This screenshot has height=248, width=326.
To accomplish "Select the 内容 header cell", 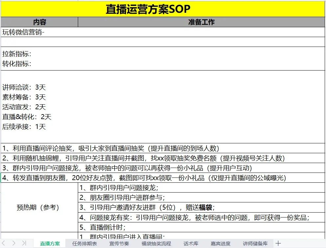I will [x=39, y=22].
